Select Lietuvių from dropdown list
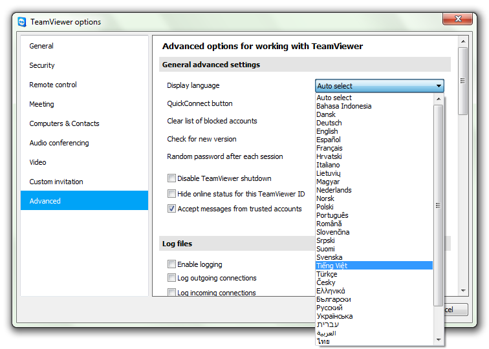 tap(375, 173)
